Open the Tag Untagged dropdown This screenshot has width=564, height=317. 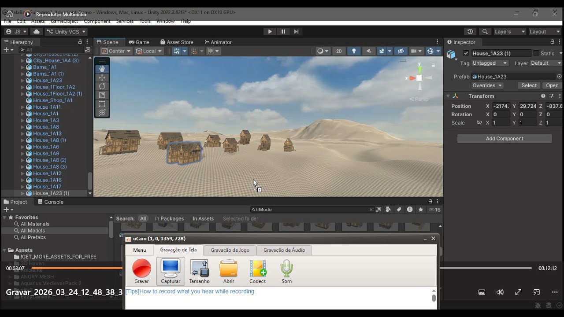[490, 63]
